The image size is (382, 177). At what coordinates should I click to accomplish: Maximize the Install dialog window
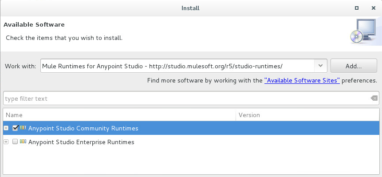(356, 8)
